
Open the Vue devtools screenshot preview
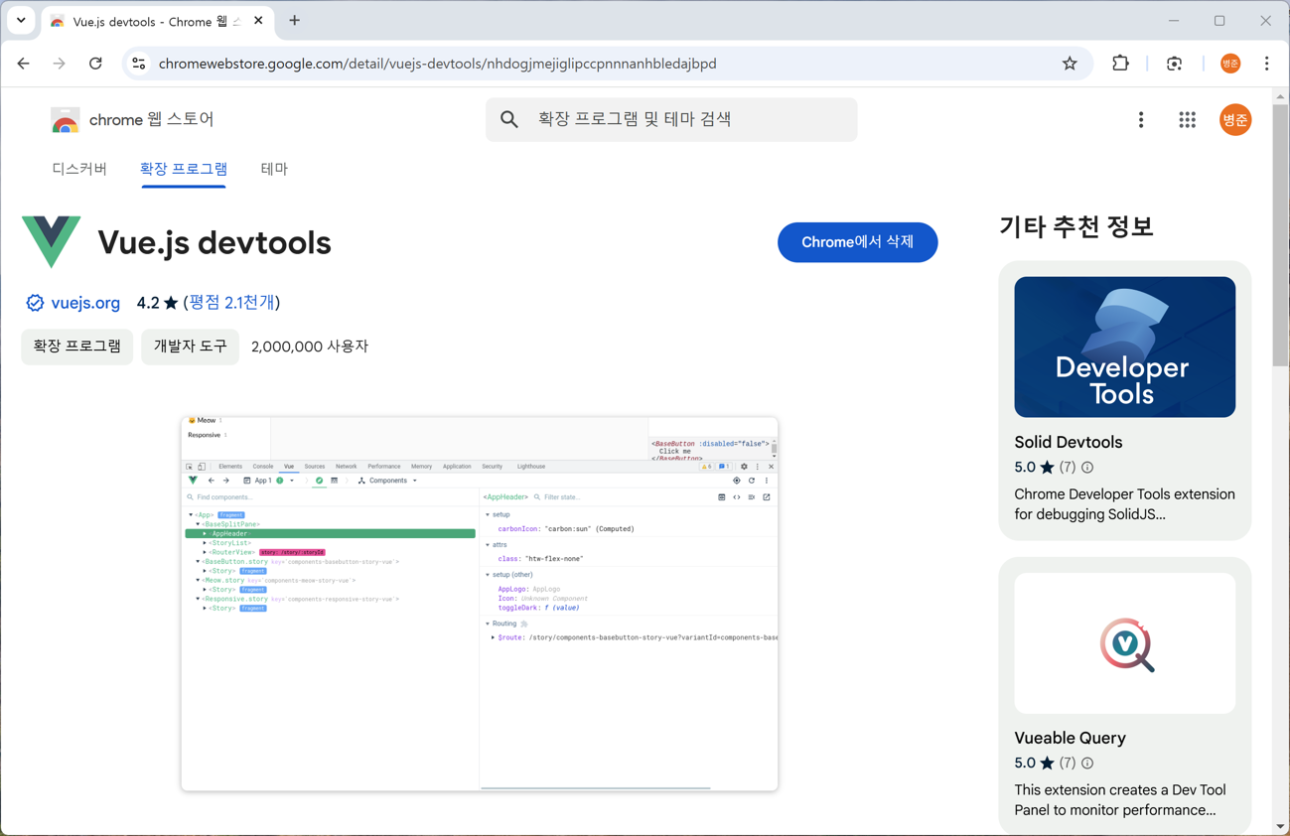[x=480, y=604]
